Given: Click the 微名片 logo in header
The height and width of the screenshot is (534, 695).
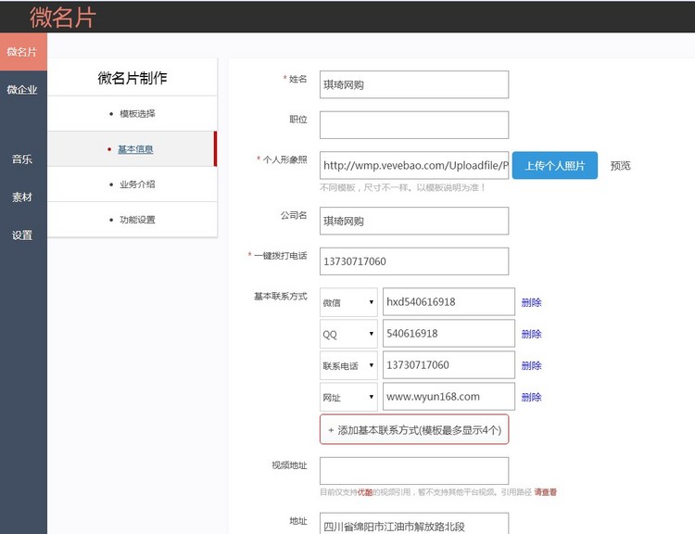Looking at the screenshot, I should (x=62, y=18).
